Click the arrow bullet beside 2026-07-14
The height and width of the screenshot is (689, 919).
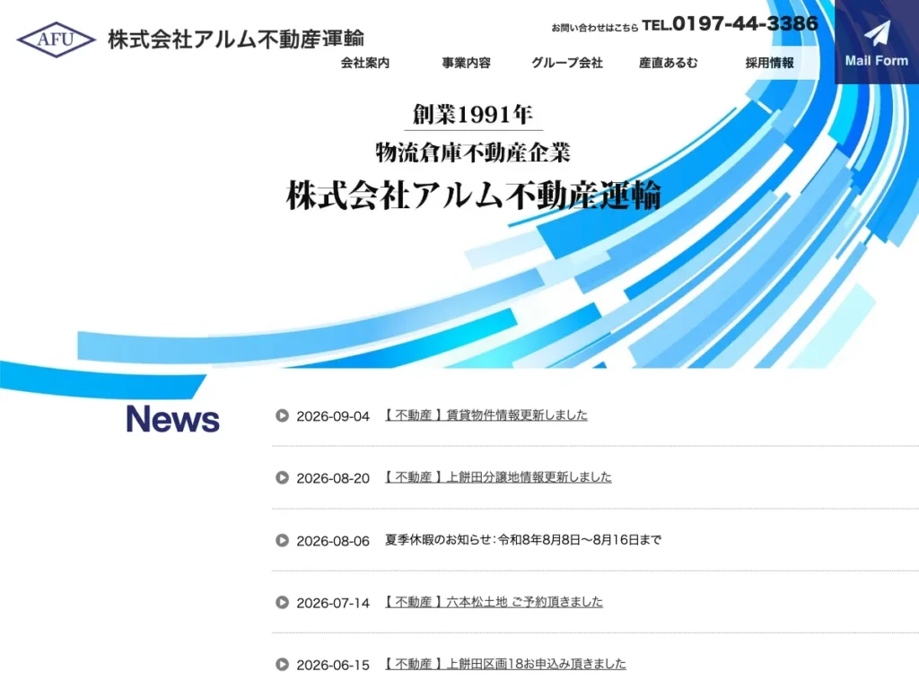282,602
